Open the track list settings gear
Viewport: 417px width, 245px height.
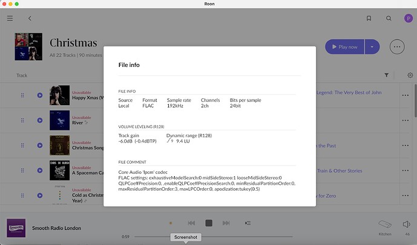(x=410, y=75)
